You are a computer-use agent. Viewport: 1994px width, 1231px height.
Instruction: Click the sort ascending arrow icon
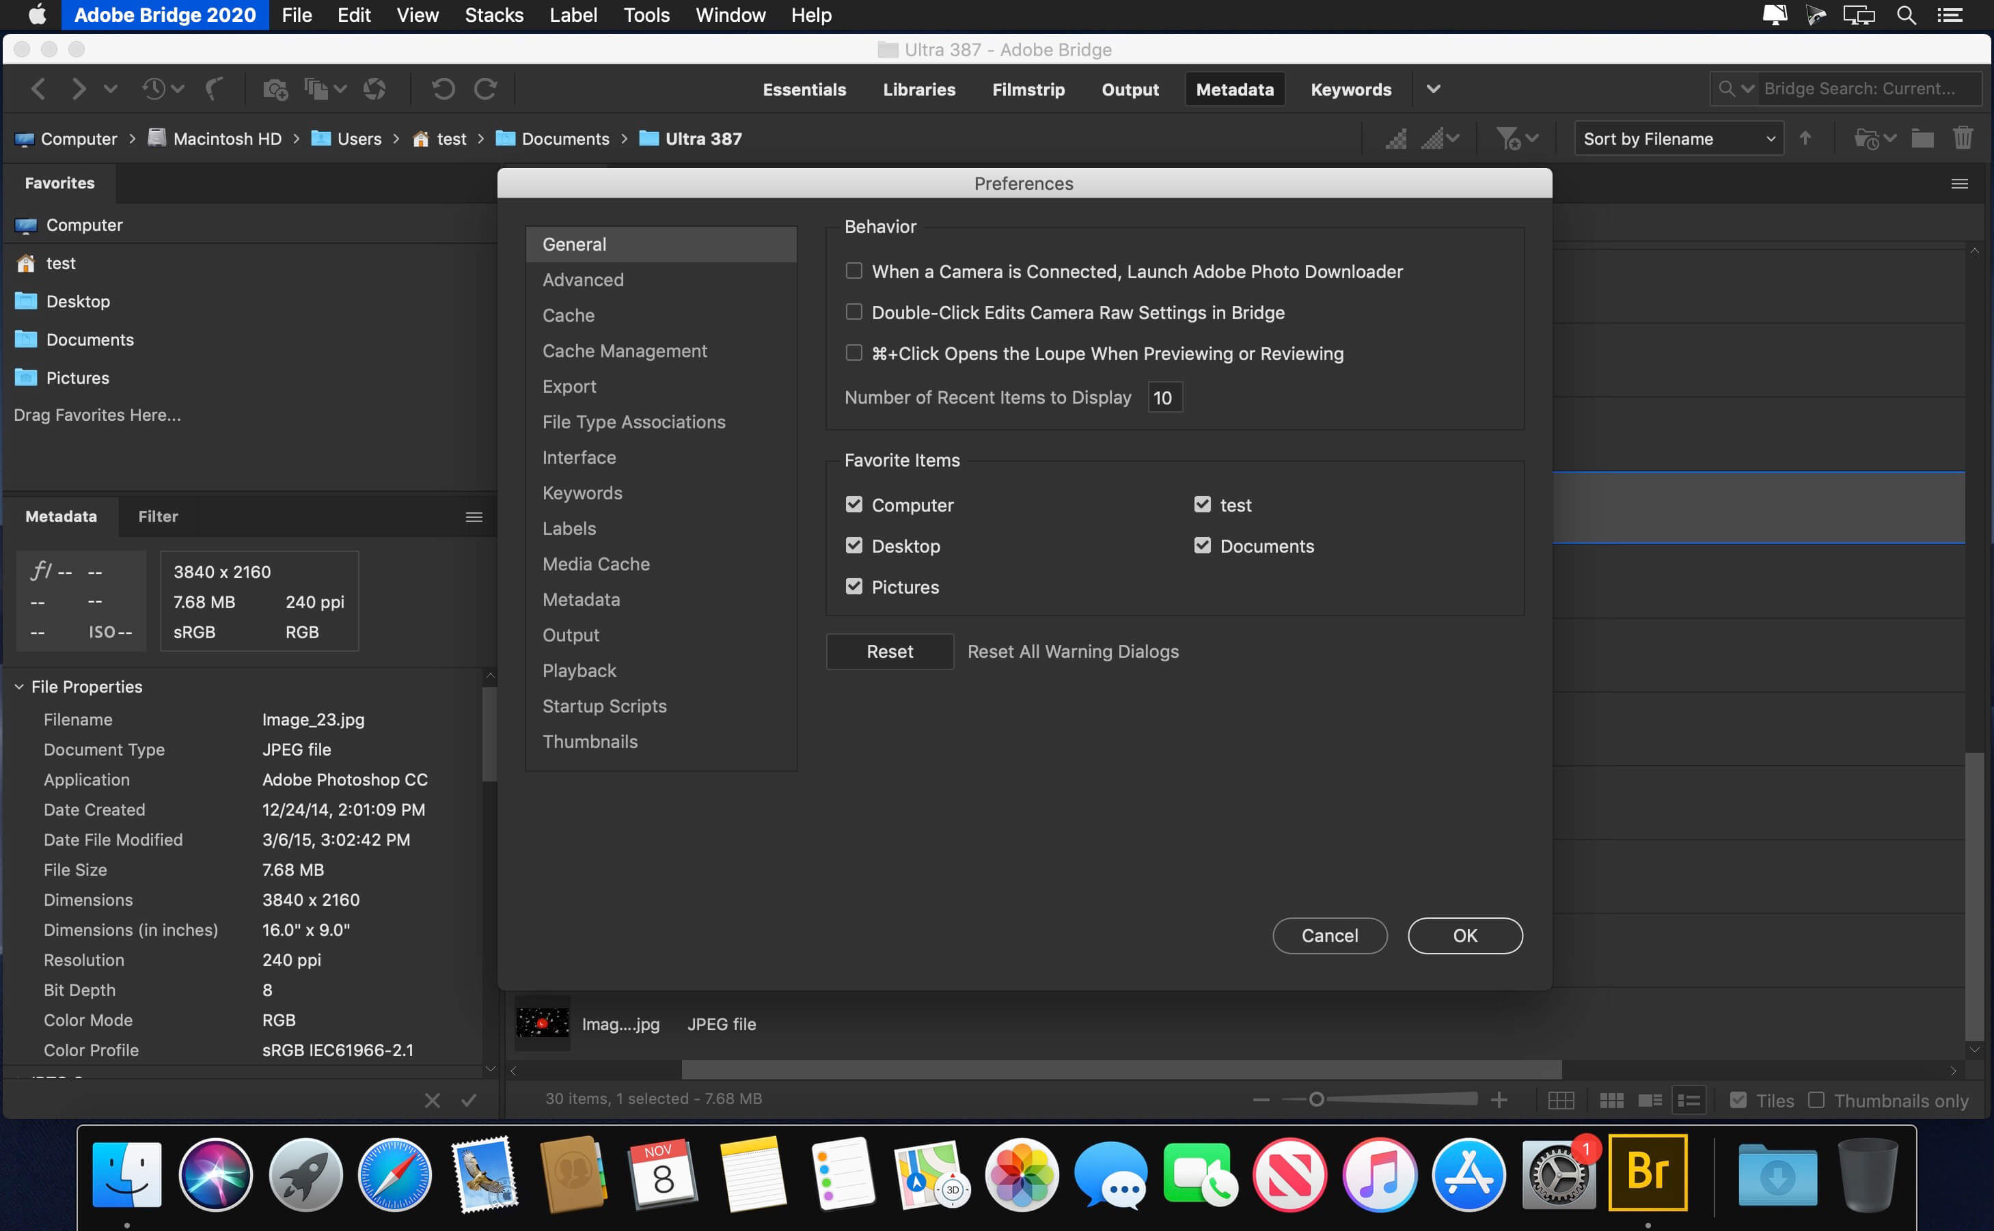tap(1805, 138)
